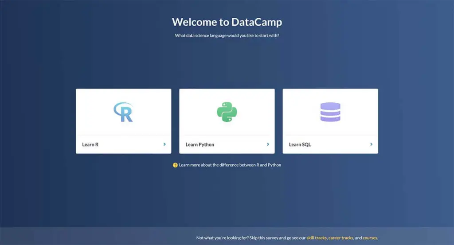Click the purple SQL database icon
The height and width of the screenshot is (245, 454).
(x=330, y=112)
